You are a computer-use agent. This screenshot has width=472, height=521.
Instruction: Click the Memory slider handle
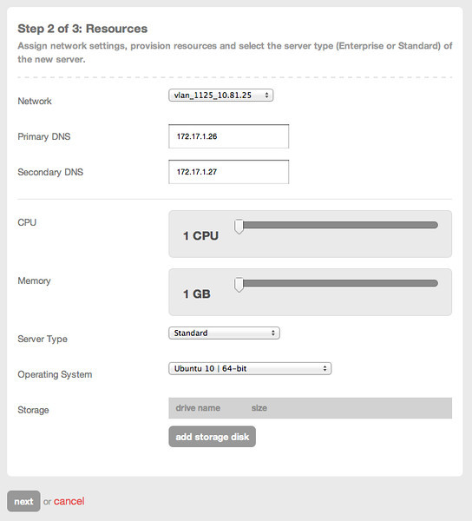[x=239, y=285]
